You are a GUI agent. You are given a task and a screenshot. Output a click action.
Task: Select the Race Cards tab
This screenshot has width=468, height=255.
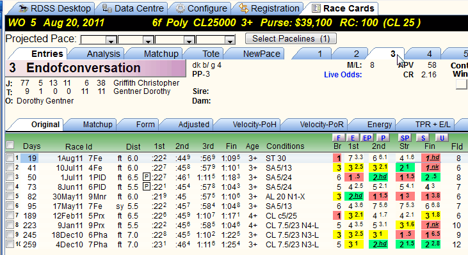[x=341, y=8]
